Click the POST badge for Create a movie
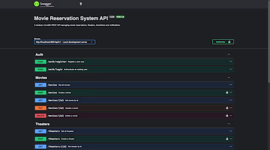The width and height of the screenshot is (270, 150). click(40, 93)
